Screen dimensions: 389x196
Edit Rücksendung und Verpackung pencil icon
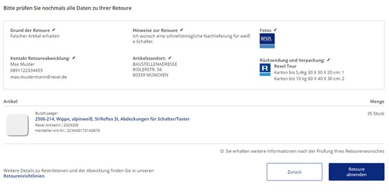pyautogui.click(x=329, y=60)
